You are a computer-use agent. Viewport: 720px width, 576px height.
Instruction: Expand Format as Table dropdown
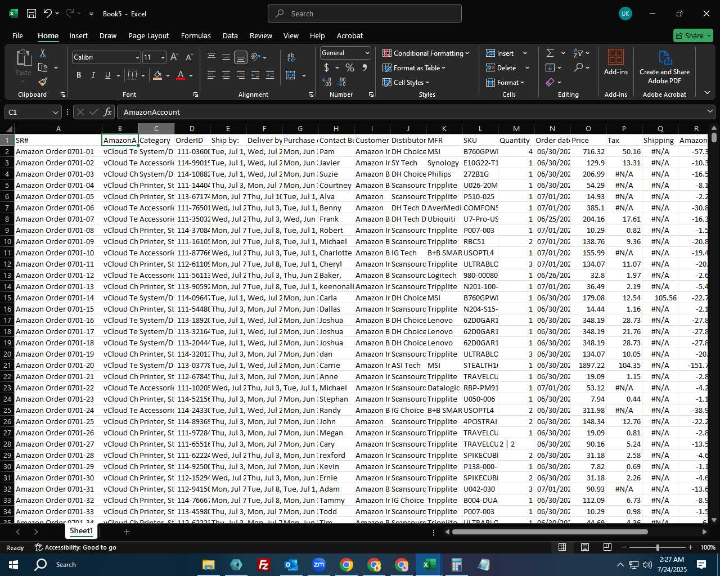click(414, 67)
